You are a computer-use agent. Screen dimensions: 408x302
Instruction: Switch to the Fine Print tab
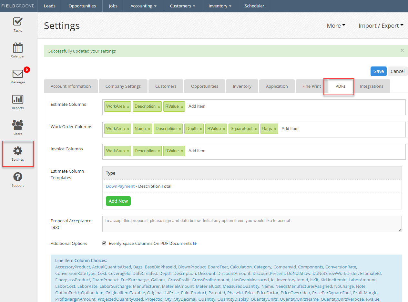pyautogui.click(x=311, y=86)
